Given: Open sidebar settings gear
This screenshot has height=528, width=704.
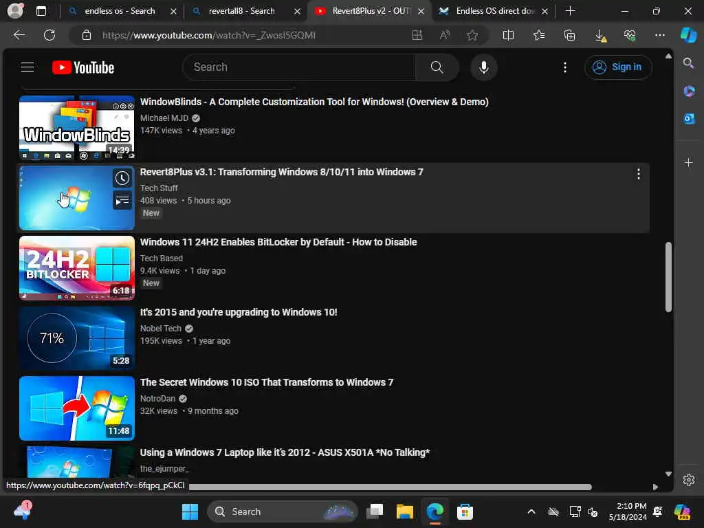Looking at the screenshot, I should coord(689,480).
